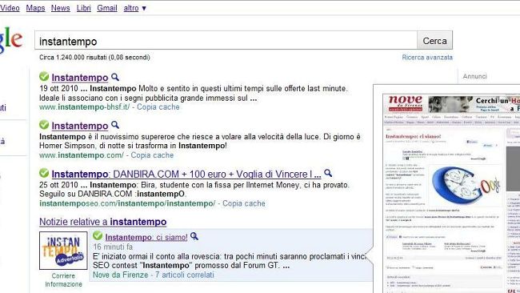This screenshot has width=520, height=293.
Task: Click the Google logo
Action: (11, 41)
